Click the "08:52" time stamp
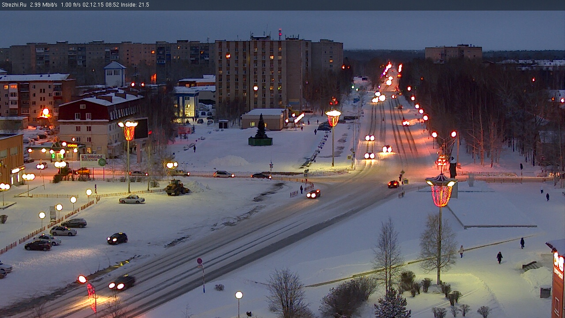565x318 pixels. coord(113,5)
